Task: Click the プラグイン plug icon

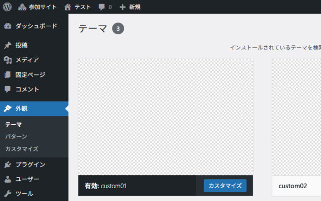Action: tap(7, 164)
